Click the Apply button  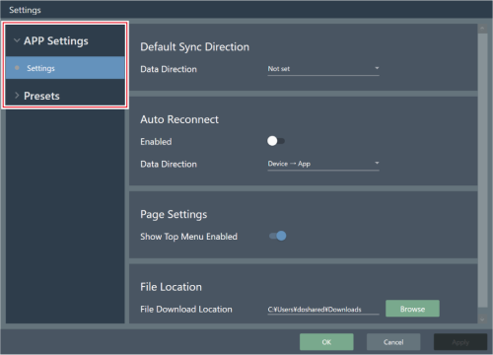(460, 342)
